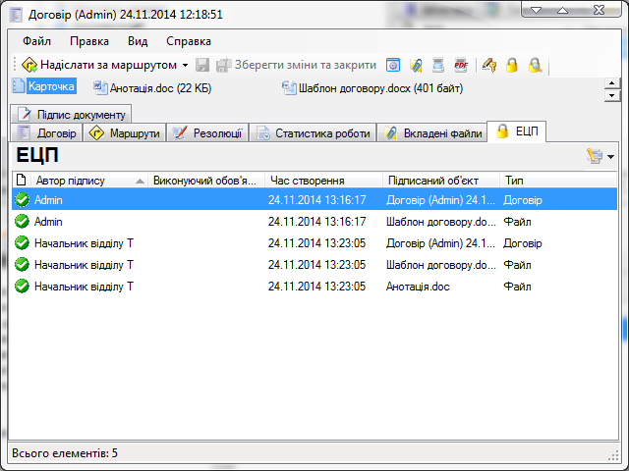The image size is (629, 471).
Task: Click the toolbar drag handle at left
Action: (15, 65)
